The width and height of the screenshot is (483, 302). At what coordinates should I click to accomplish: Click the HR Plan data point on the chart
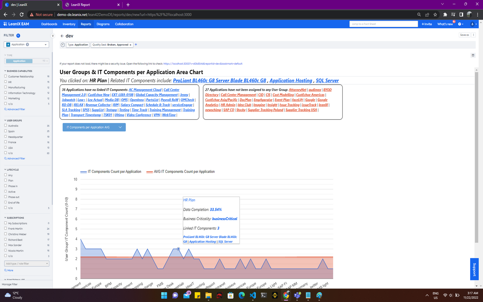(178, 249)
